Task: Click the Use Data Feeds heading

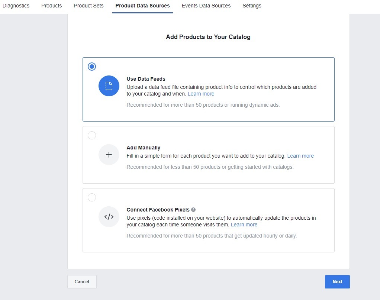Action: pos(146,79)
